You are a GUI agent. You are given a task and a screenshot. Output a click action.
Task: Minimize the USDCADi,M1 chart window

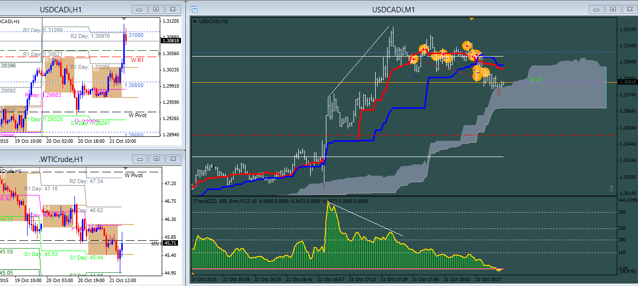point(598,9)
